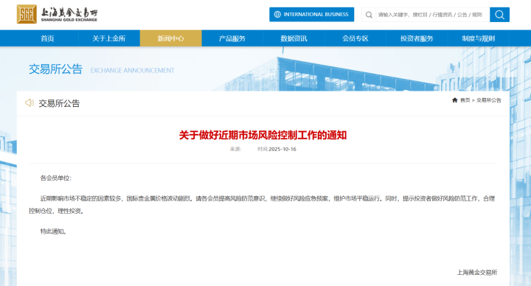Click the small magnifier icon inside search box

click(369, 15)
